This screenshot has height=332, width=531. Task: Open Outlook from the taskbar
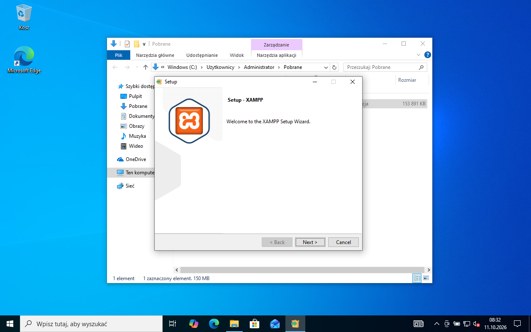coord(275,324)
